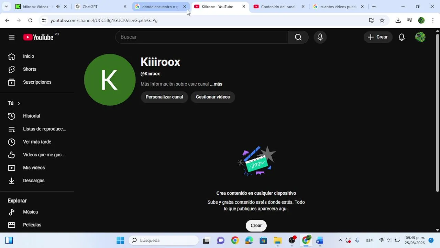Open Ver más tarde in the sidebar
Viewport: 440px width, 248px height.
[37, 142]
